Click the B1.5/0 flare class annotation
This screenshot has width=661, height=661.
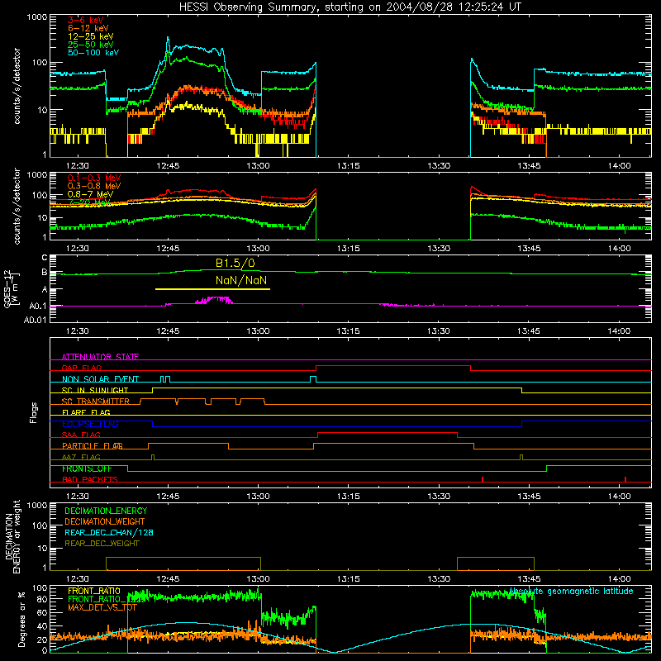[235, 263]
